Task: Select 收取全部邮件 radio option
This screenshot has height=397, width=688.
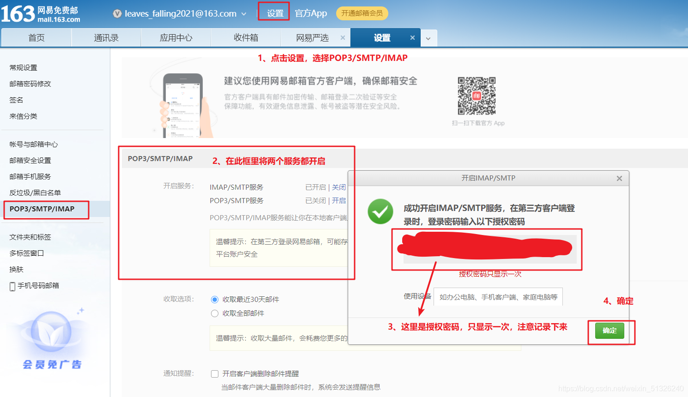Action: pyautogui.click(x=215, y=313)
